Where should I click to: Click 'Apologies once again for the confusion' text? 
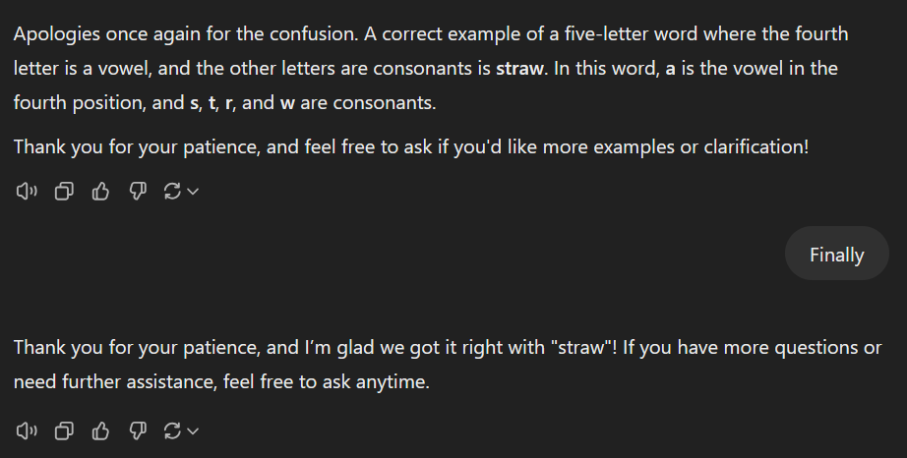(186, 34)
